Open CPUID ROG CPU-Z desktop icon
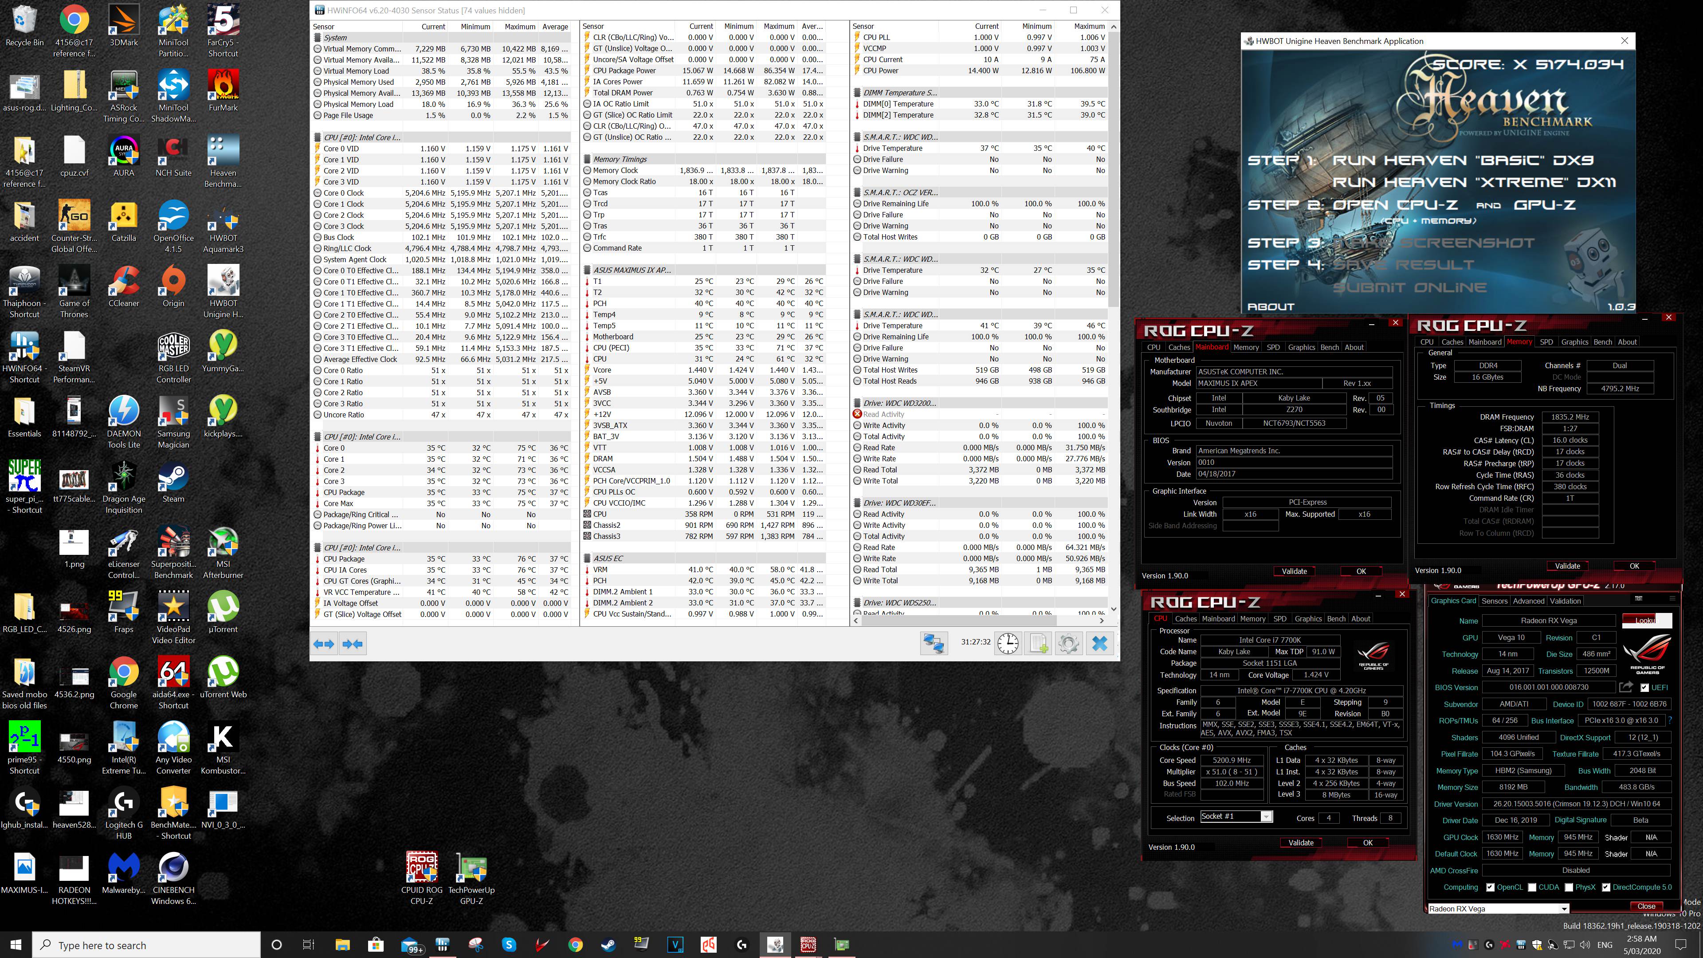 click(422, 877)
